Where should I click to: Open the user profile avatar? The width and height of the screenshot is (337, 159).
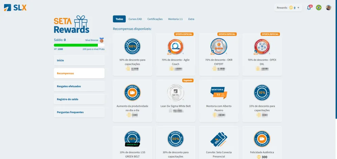(329, 8)
